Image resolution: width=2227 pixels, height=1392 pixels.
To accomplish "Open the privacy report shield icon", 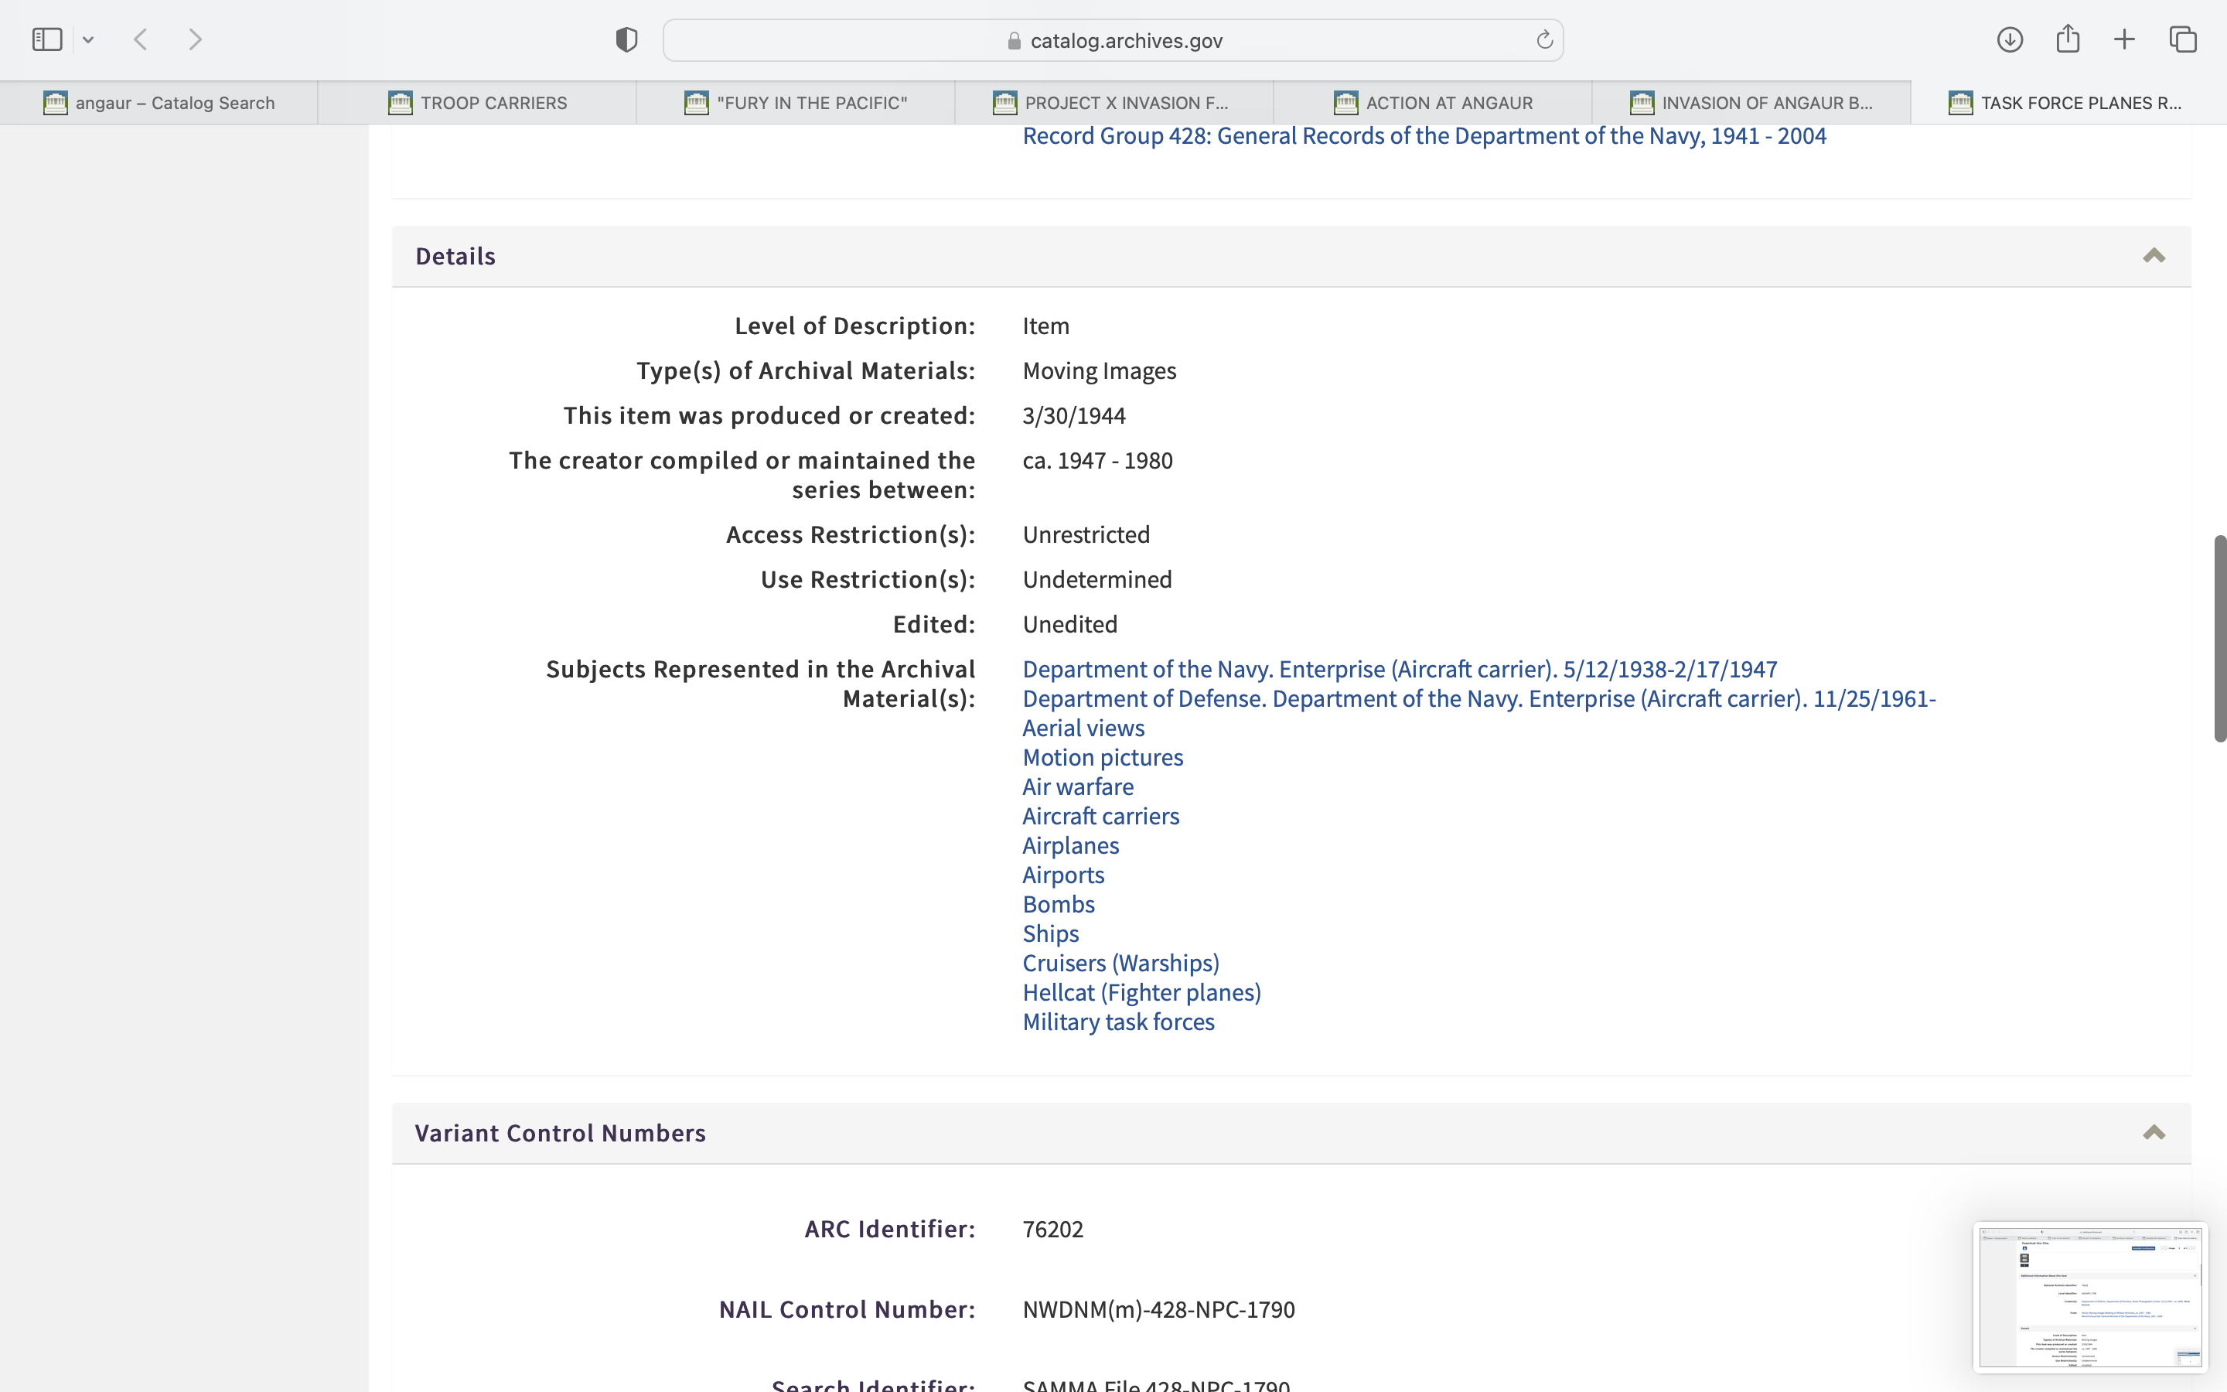I will pyautogui.click(x=626, y=39).
